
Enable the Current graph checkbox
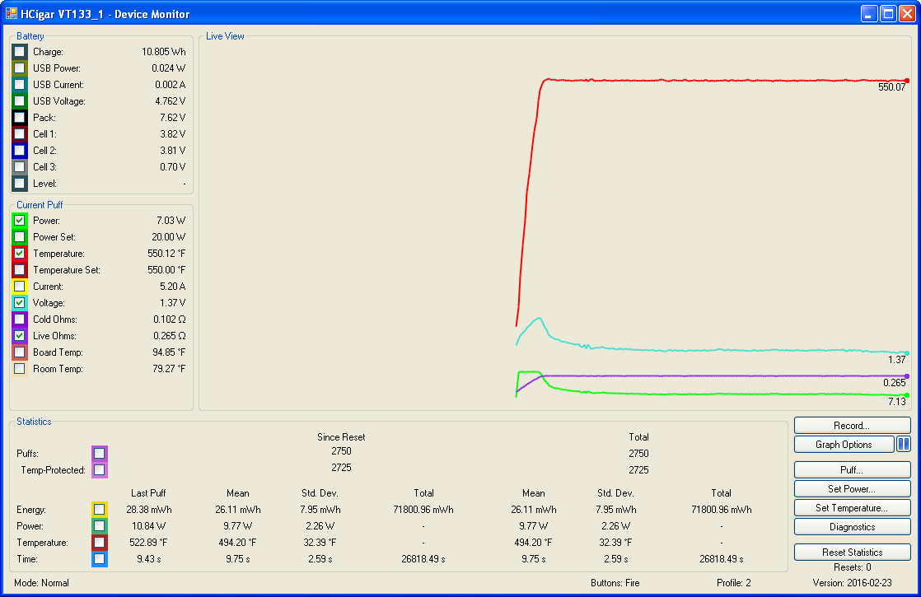tap(20, 287)
